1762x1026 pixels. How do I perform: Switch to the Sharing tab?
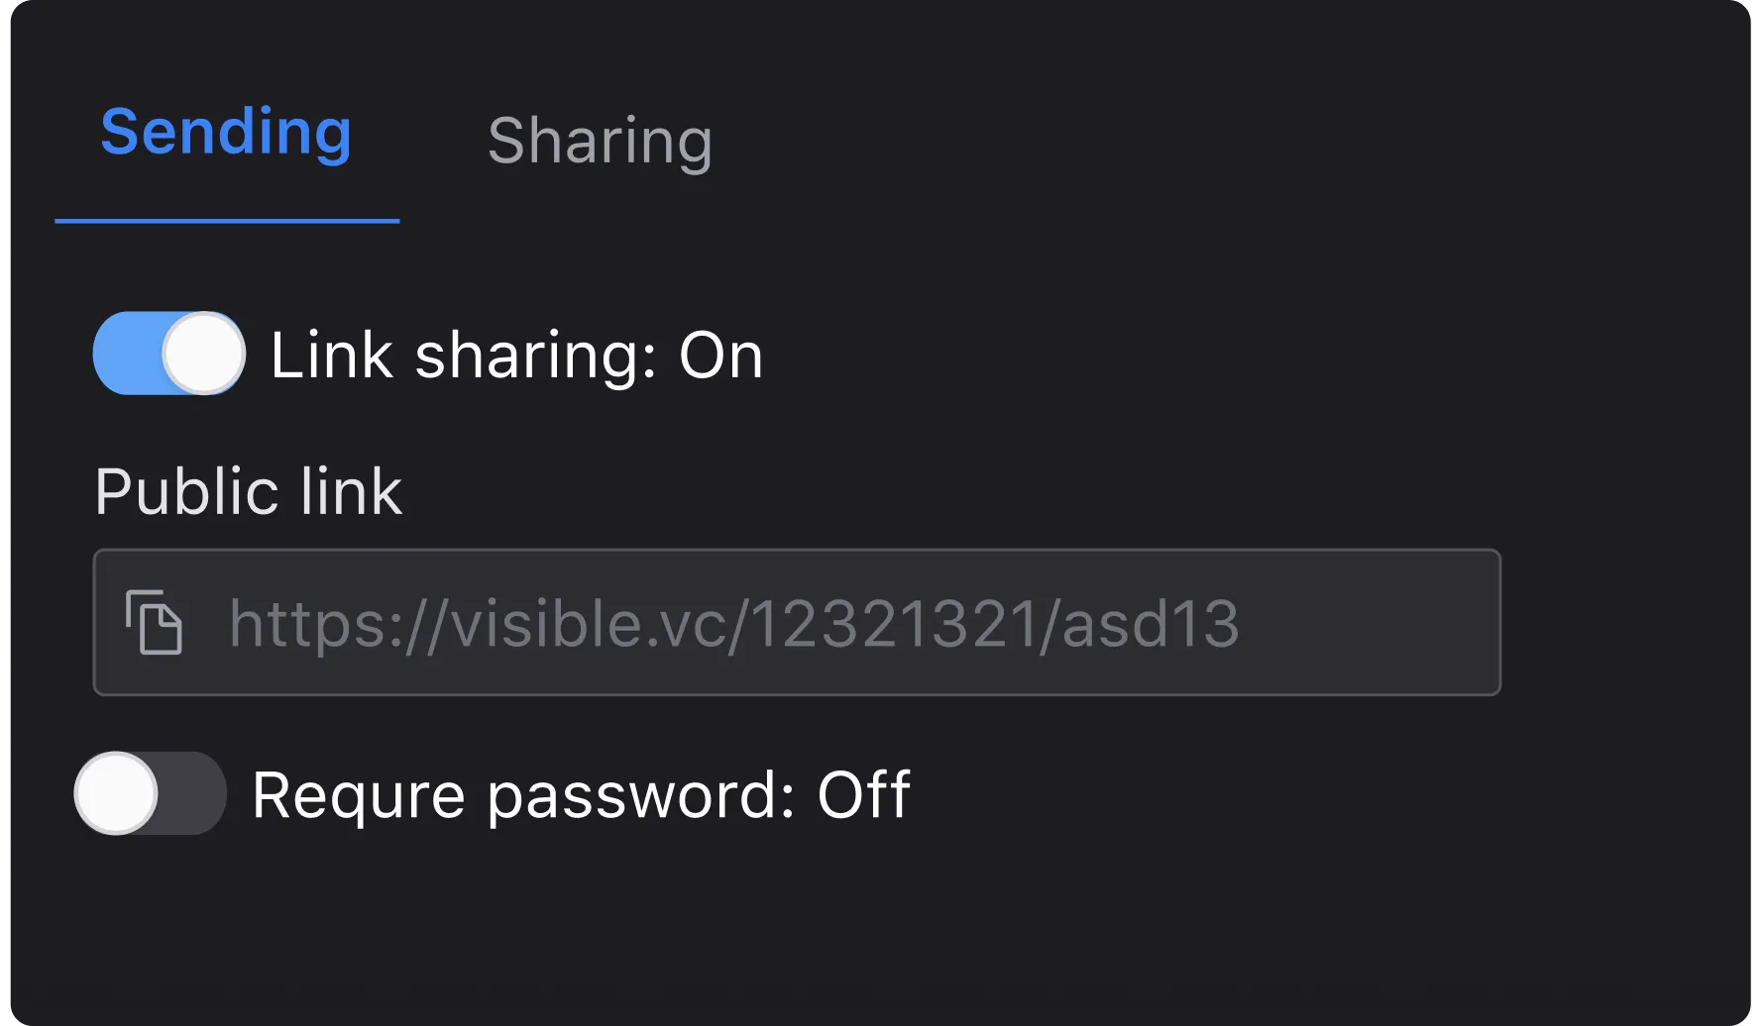coord(601,140)
